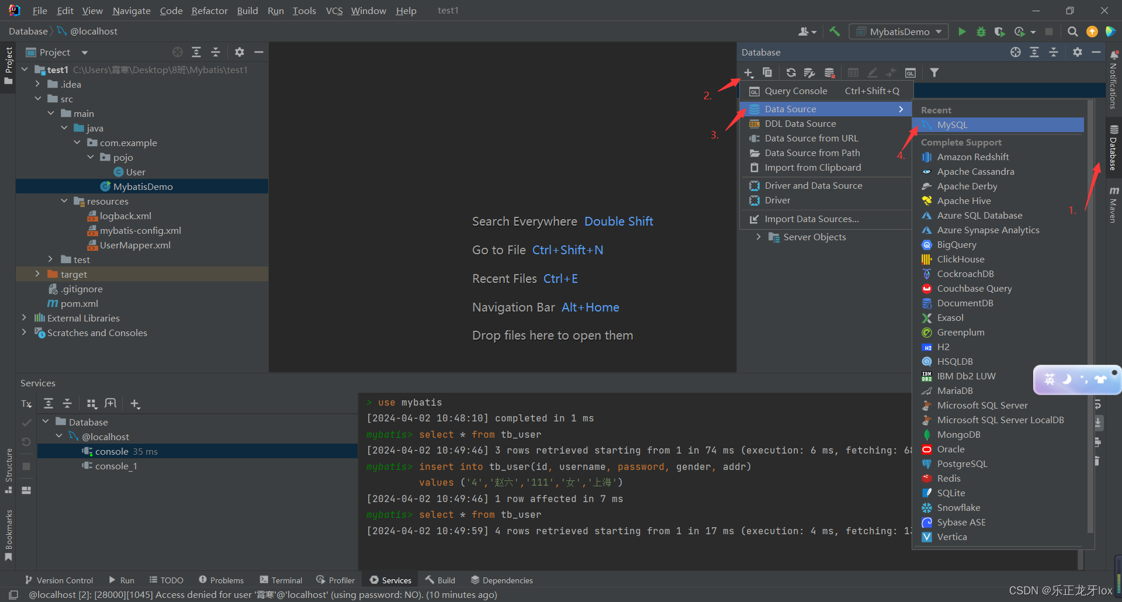Open the Terminal tool window tab
Screen dimensions: 1122x602
[281, 580]
